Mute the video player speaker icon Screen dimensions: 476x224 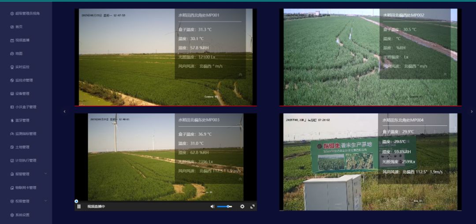(212, 206)
